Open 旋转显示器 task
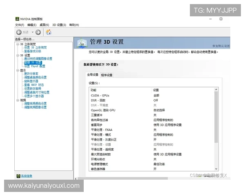Screen dimensions: 245x196 (x=31, y=81)
